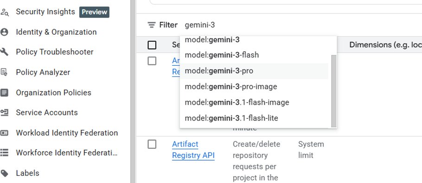Open Workforce Identity Federation menu item
Image resolution: width=422 pixels, height=183 pixels.
coord(67,153)
